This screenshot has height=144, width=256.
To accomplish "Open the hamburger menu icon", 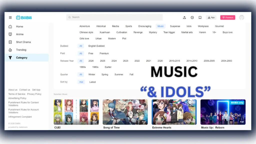I will pos(10,17).
